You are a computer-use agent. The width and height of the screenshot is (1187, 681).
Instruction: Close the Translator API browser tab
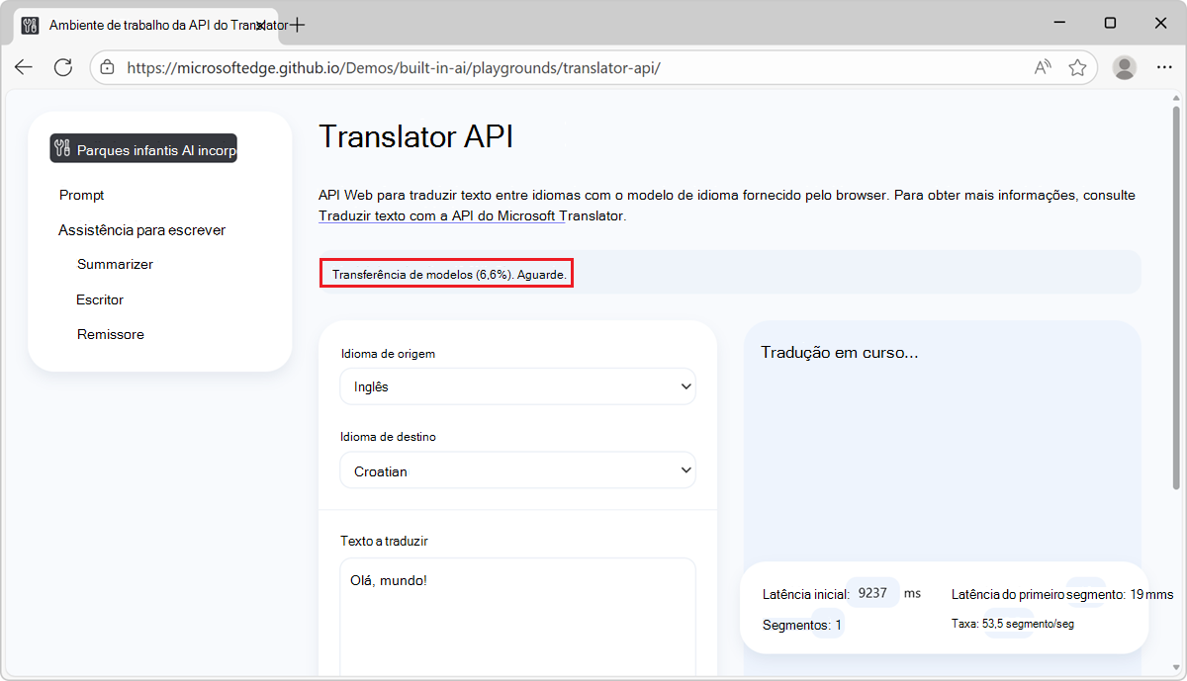pyautogui.click(x=262, y=25)
